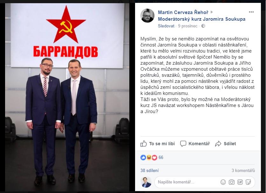Open Martin Cerveza Řehoř profile link
Image resolution: width=266 pixels, height=193 pixels.
click(x=183, y=12)
